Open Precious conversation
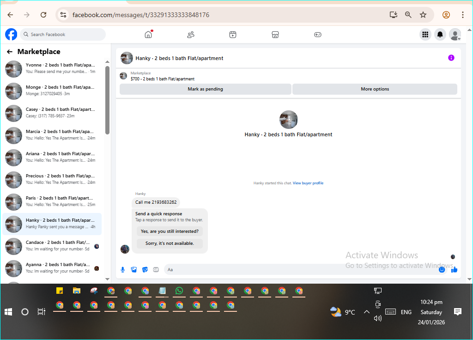473x340 pixels. click(52, 180)
